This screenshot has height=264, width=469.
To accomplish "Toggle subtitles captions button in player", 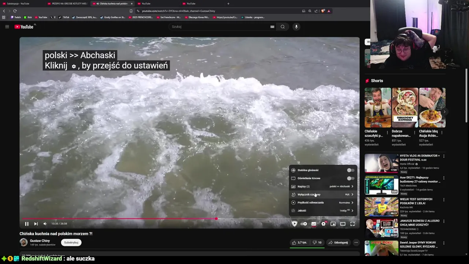I will [x=314, y=224].
